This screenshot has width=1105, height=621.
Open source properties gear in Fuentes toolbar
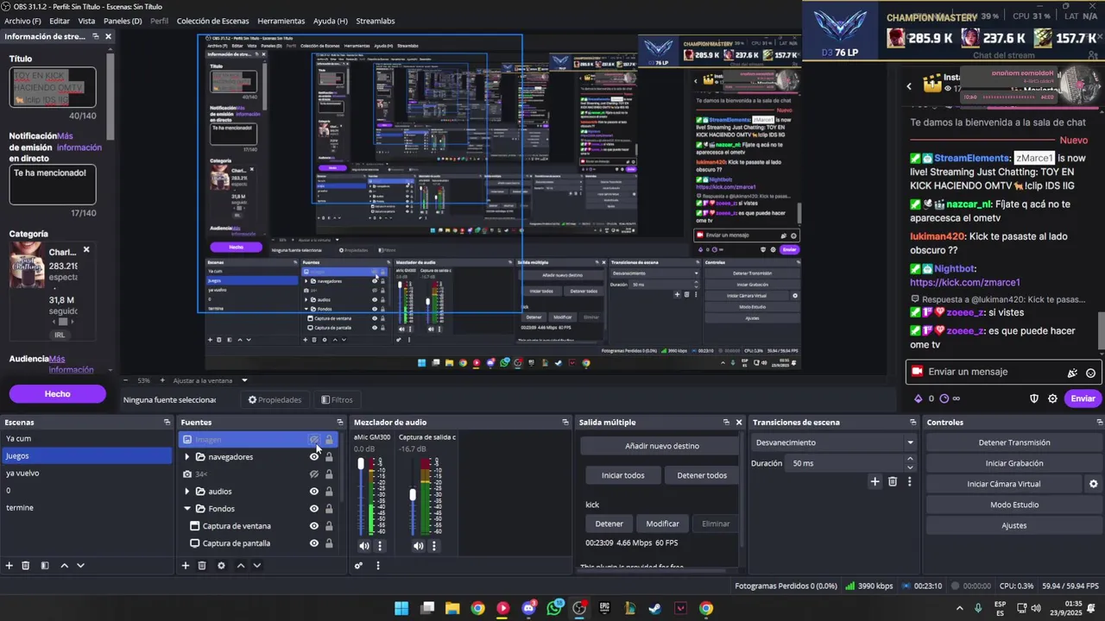221,566
